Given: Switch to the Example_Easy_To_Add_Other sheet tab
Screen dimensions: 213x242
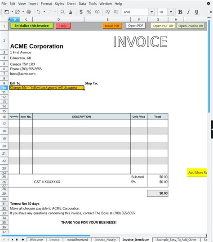Looking at the screenshot, I should 177,240.
